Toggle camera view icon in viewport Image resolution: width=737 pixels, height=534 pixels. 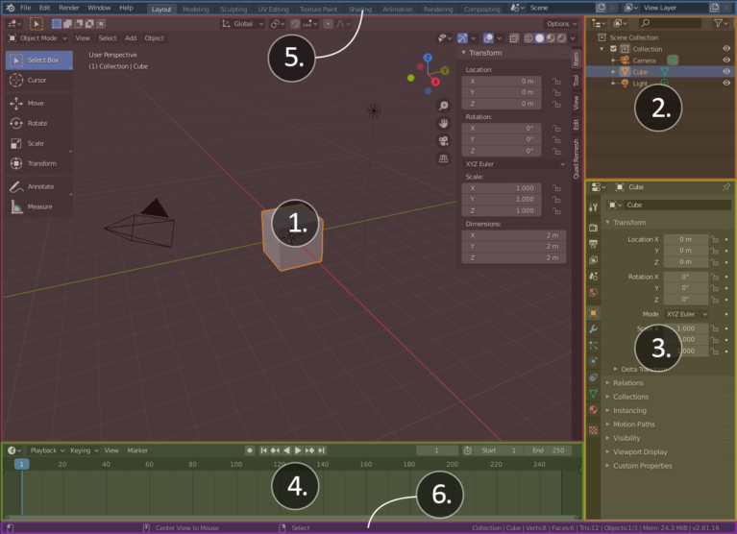pos(443,141)
